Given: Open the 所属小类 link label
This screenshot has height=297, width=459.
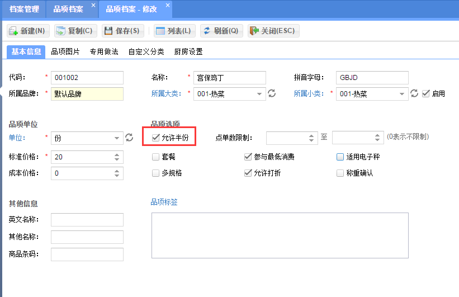Looking at the screenshot, I should tap(309, 94).
